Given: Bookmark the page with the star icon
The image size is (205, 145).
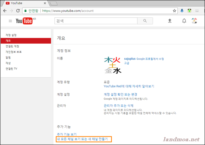Looking at the screenshot, I should point(174,11).
